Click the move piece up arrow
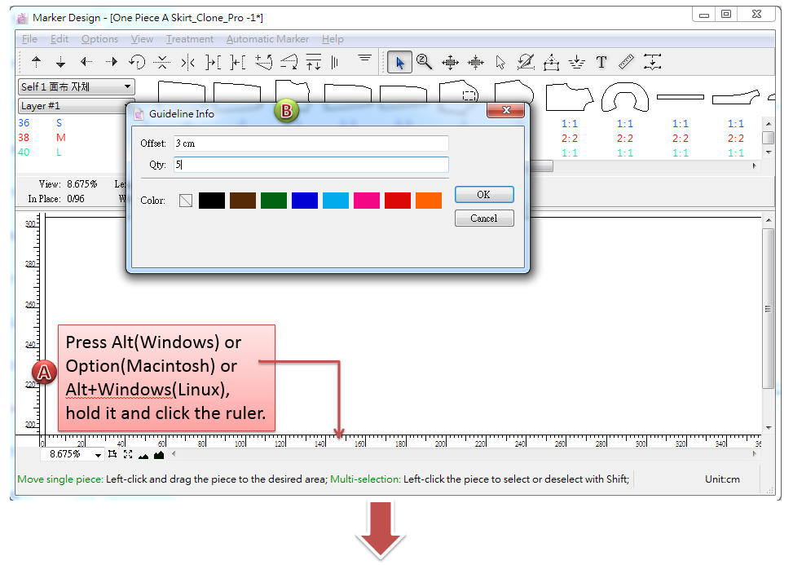Viewport: 793px width, 565px height. [36, 62]
